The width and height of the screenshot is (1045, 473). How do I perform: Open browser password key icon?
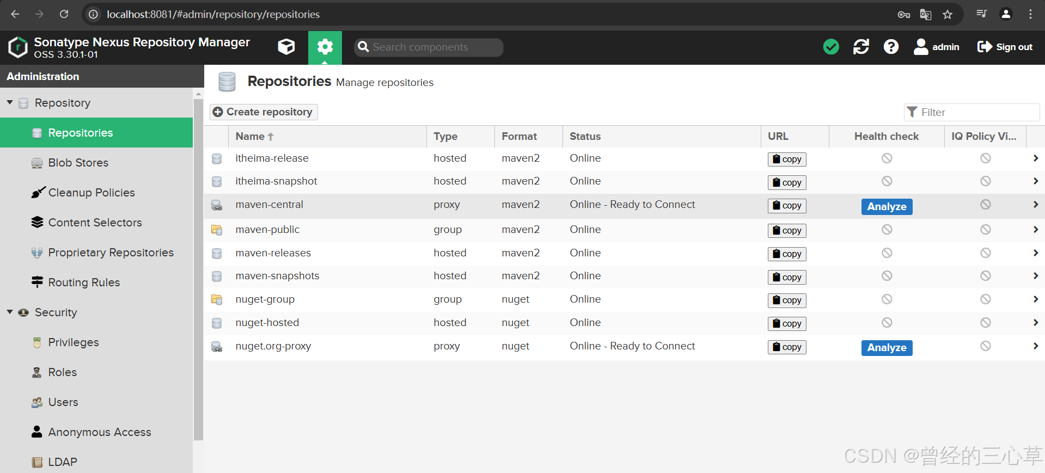coord(904,14)
